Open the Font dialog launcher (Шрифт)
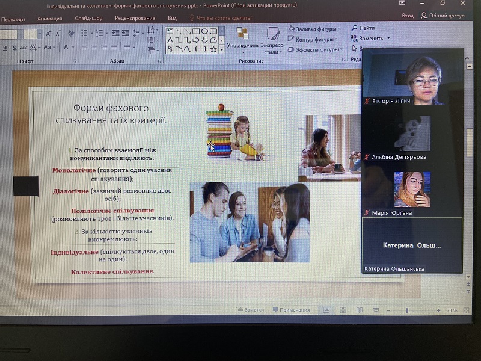Viewport: 481px width, 361px height. pos(75,61)
